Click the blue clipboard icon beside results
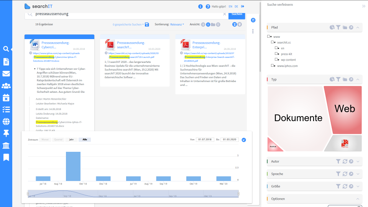This screenshot has height=207, width=368. (253, 20)
